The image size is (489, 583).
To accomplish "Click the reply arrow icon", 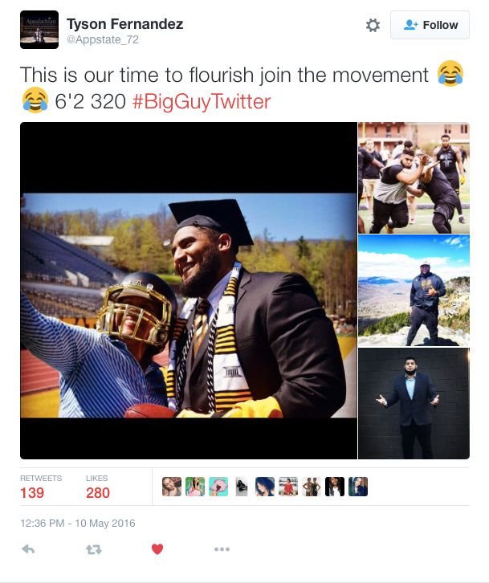I will click(x=28, y=549).
